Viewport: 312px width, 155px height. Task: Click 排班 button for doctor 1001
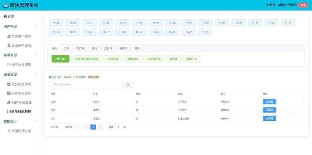click(270, 118)
